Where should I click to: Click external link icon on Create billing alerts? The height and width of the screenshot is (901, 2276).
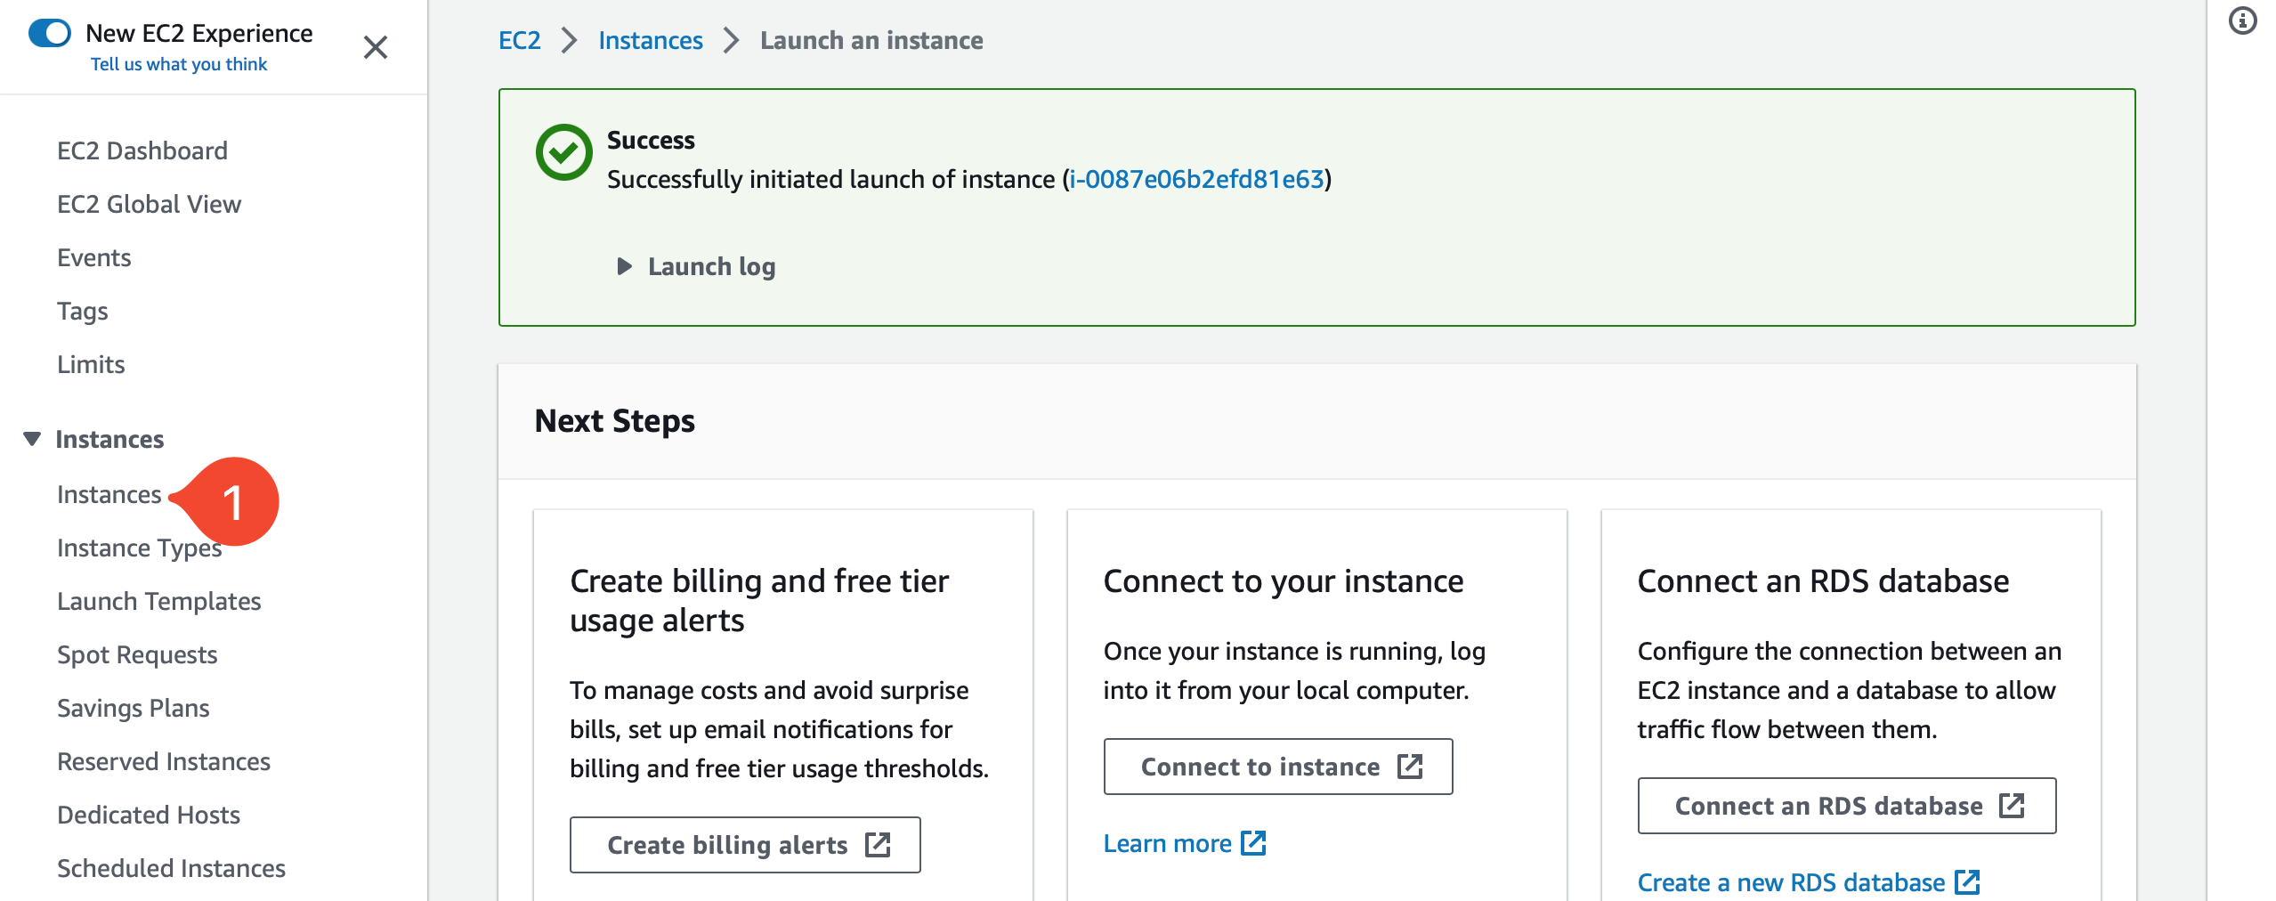pyautogui.click(x=879, y=844)
